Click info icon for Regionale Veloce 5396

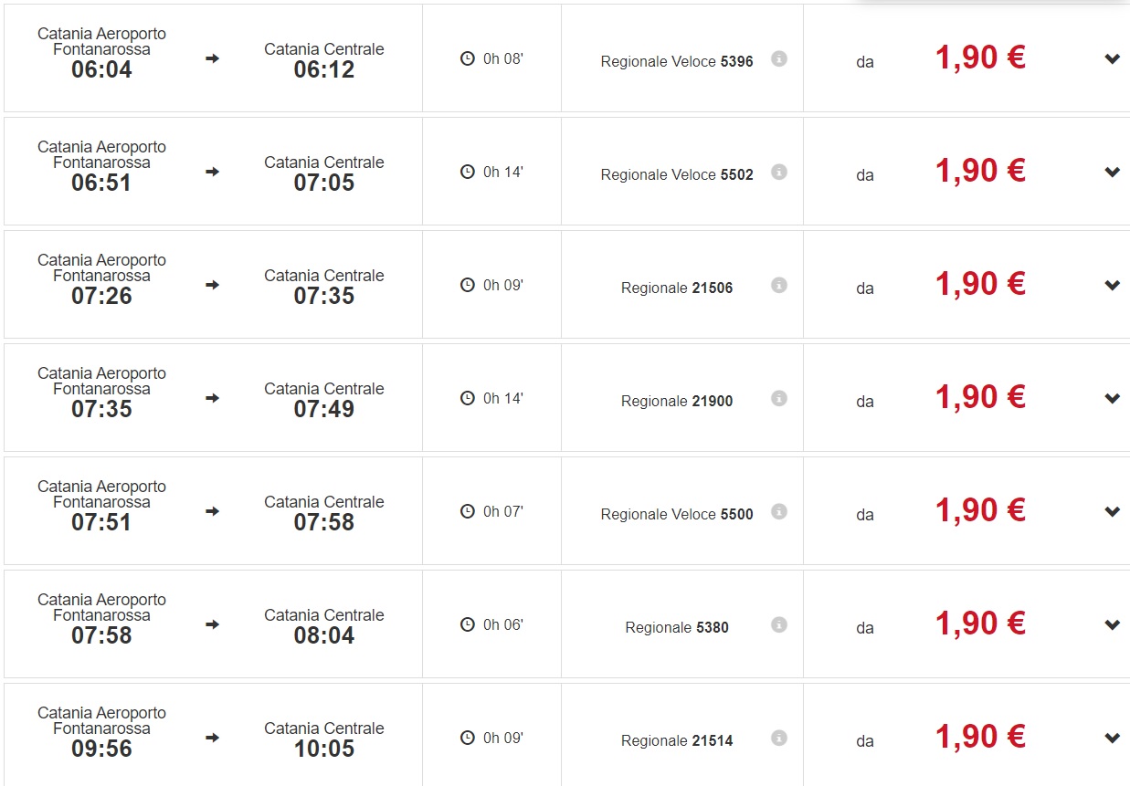pyautogui.click(x=778, y=58)
